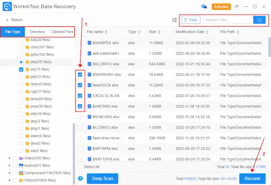Viewport: 271px width, 185px height.
Task: Select the potx(30 files) tree row
Action: click(x=37, y=106)
